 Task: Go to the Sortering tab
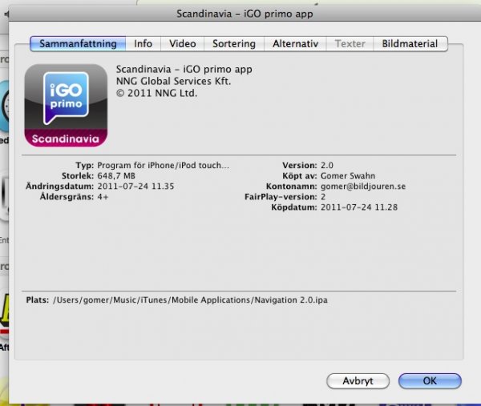[x=233, y=44]
